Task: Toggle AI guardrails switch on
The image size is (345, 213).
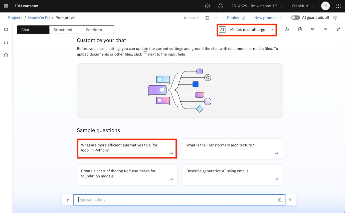Action: point(295,18)
